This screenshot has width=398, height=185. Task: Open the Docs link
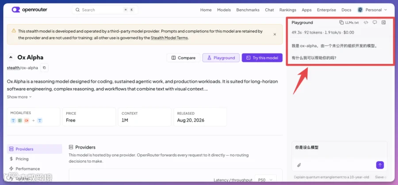point(346,10)
